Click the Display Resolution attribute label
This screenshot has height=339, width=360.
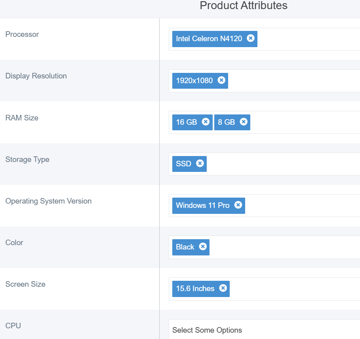pyautogui.click(x=36, y=76)
